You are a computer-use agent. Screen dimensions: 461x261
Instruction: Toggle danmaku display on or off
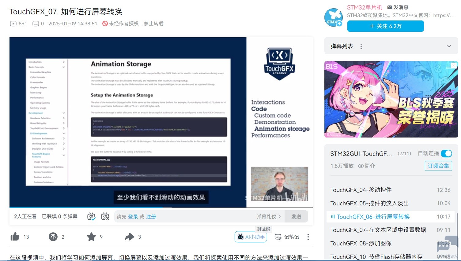pos(91,217)
